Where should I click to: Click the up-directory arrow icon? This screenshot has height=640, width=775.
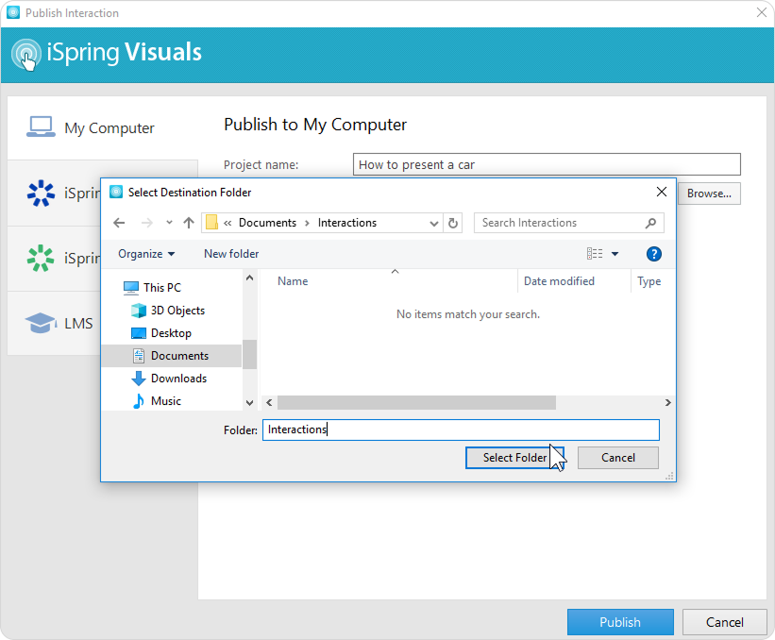coord(189,223)
